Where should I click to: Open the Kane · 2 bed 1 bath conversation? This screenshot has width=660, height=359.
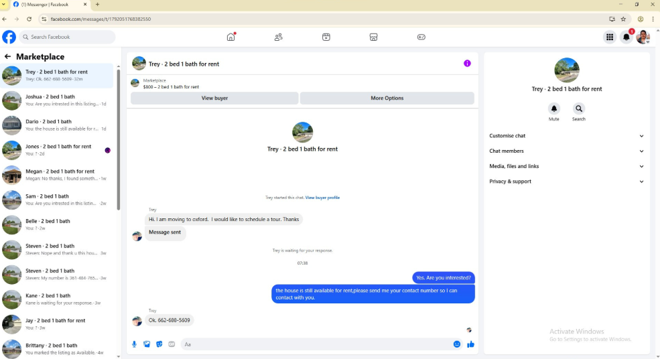(x=57, y=299)
